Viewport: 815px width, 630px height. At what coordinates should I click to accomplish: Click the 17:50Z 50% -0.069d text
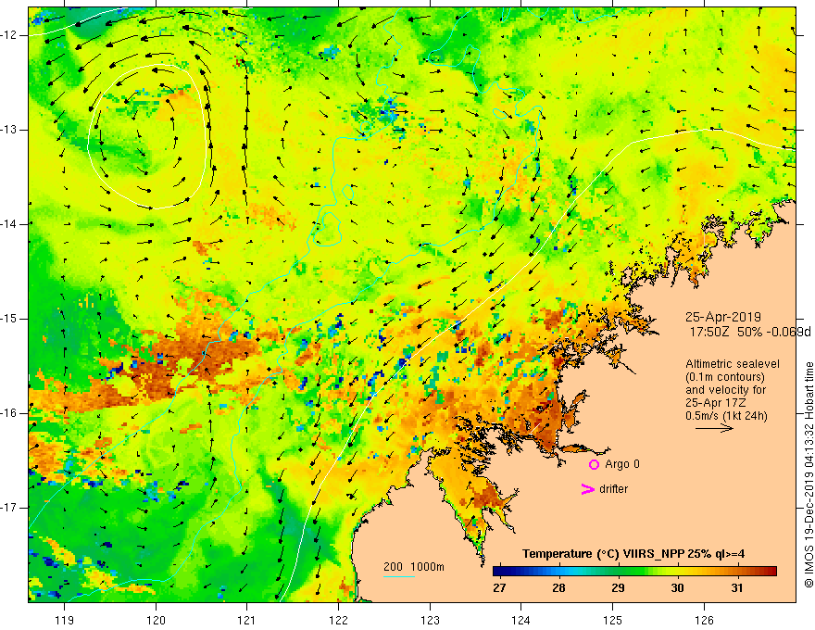click(750, 332)
